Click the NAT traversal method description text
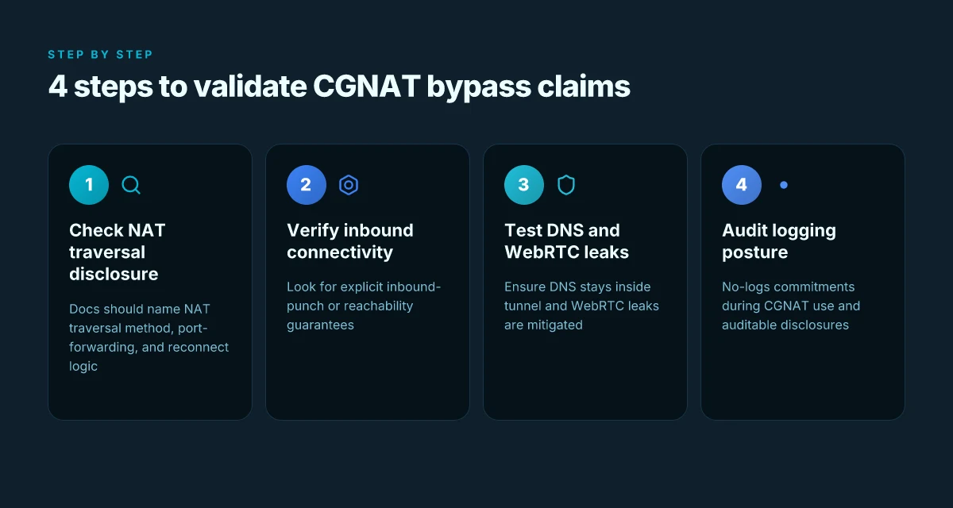The image size is (953, 508). coord(149,337)
